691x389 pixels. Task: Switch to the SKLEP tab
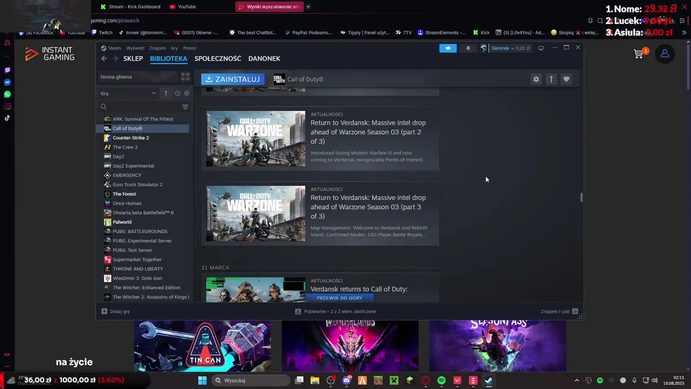[x=133, y=58]
